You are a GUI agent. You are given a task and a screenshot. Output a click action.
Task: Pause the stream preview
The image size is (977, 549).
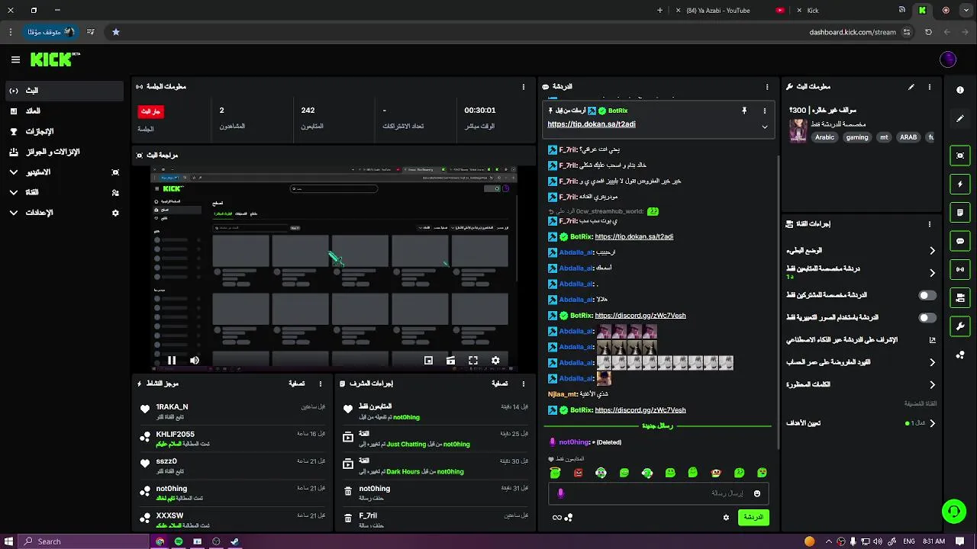(172, 361)
